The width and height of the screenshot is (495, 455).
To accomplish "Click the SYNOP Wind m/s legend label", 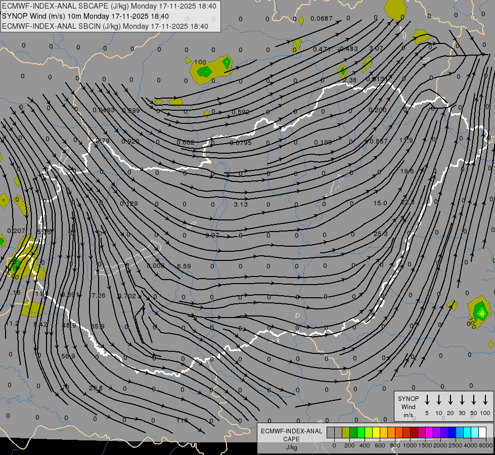I will pos(408,406).
